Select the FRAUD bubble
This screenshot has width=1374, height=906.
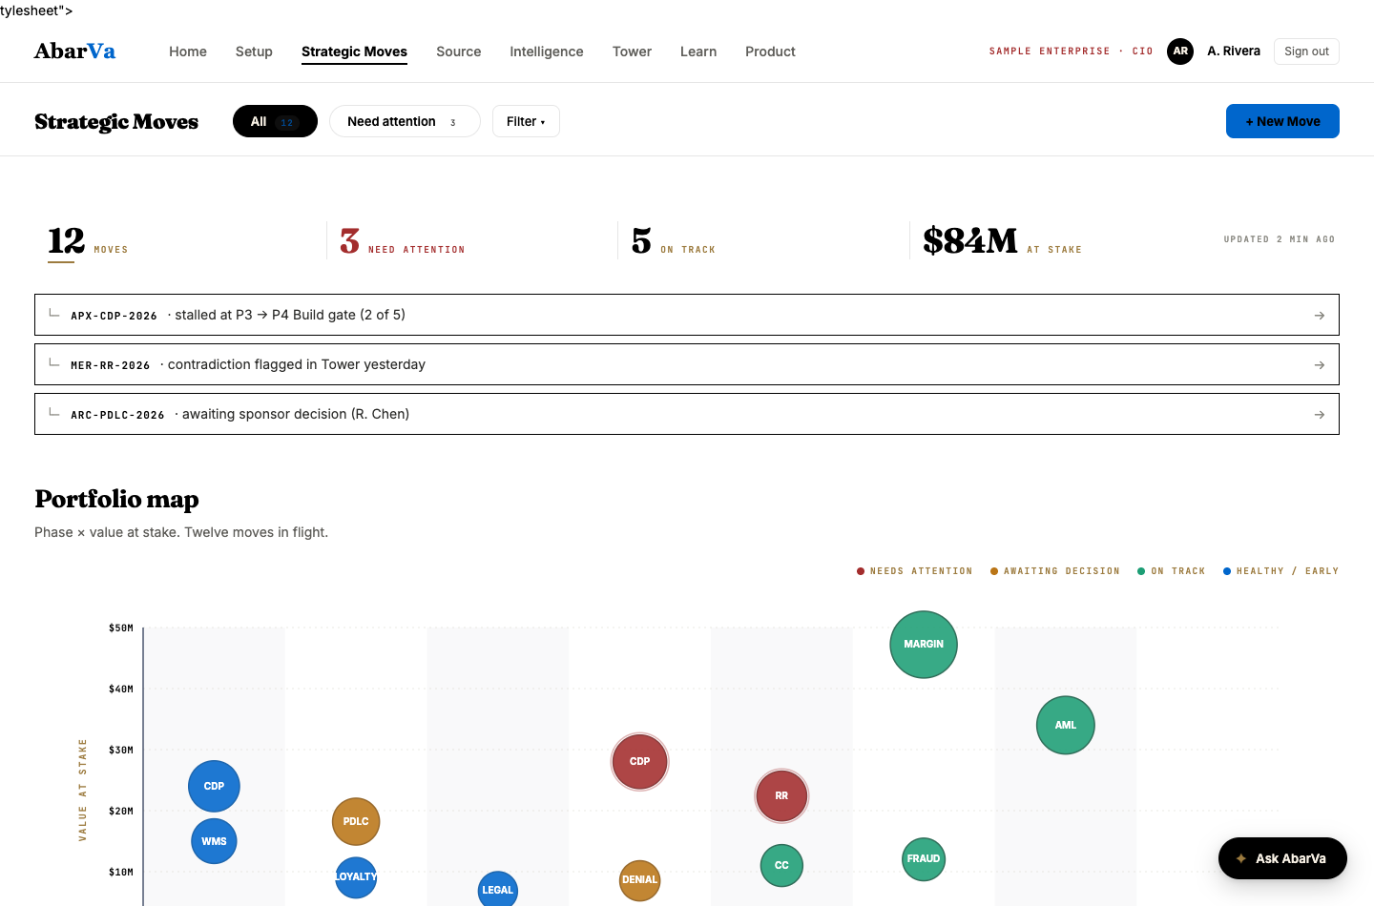pos(924,858)
